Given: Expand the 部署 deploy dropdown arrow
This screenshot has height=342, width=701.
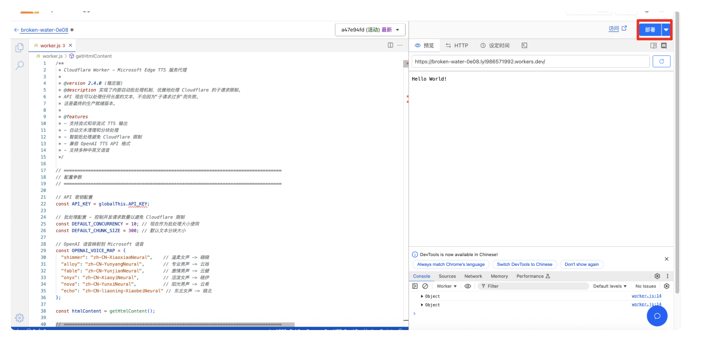Looking at the screenshot, I should tap(666, 30).
